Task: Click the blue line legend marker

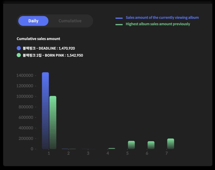Action: coord(119,18)
